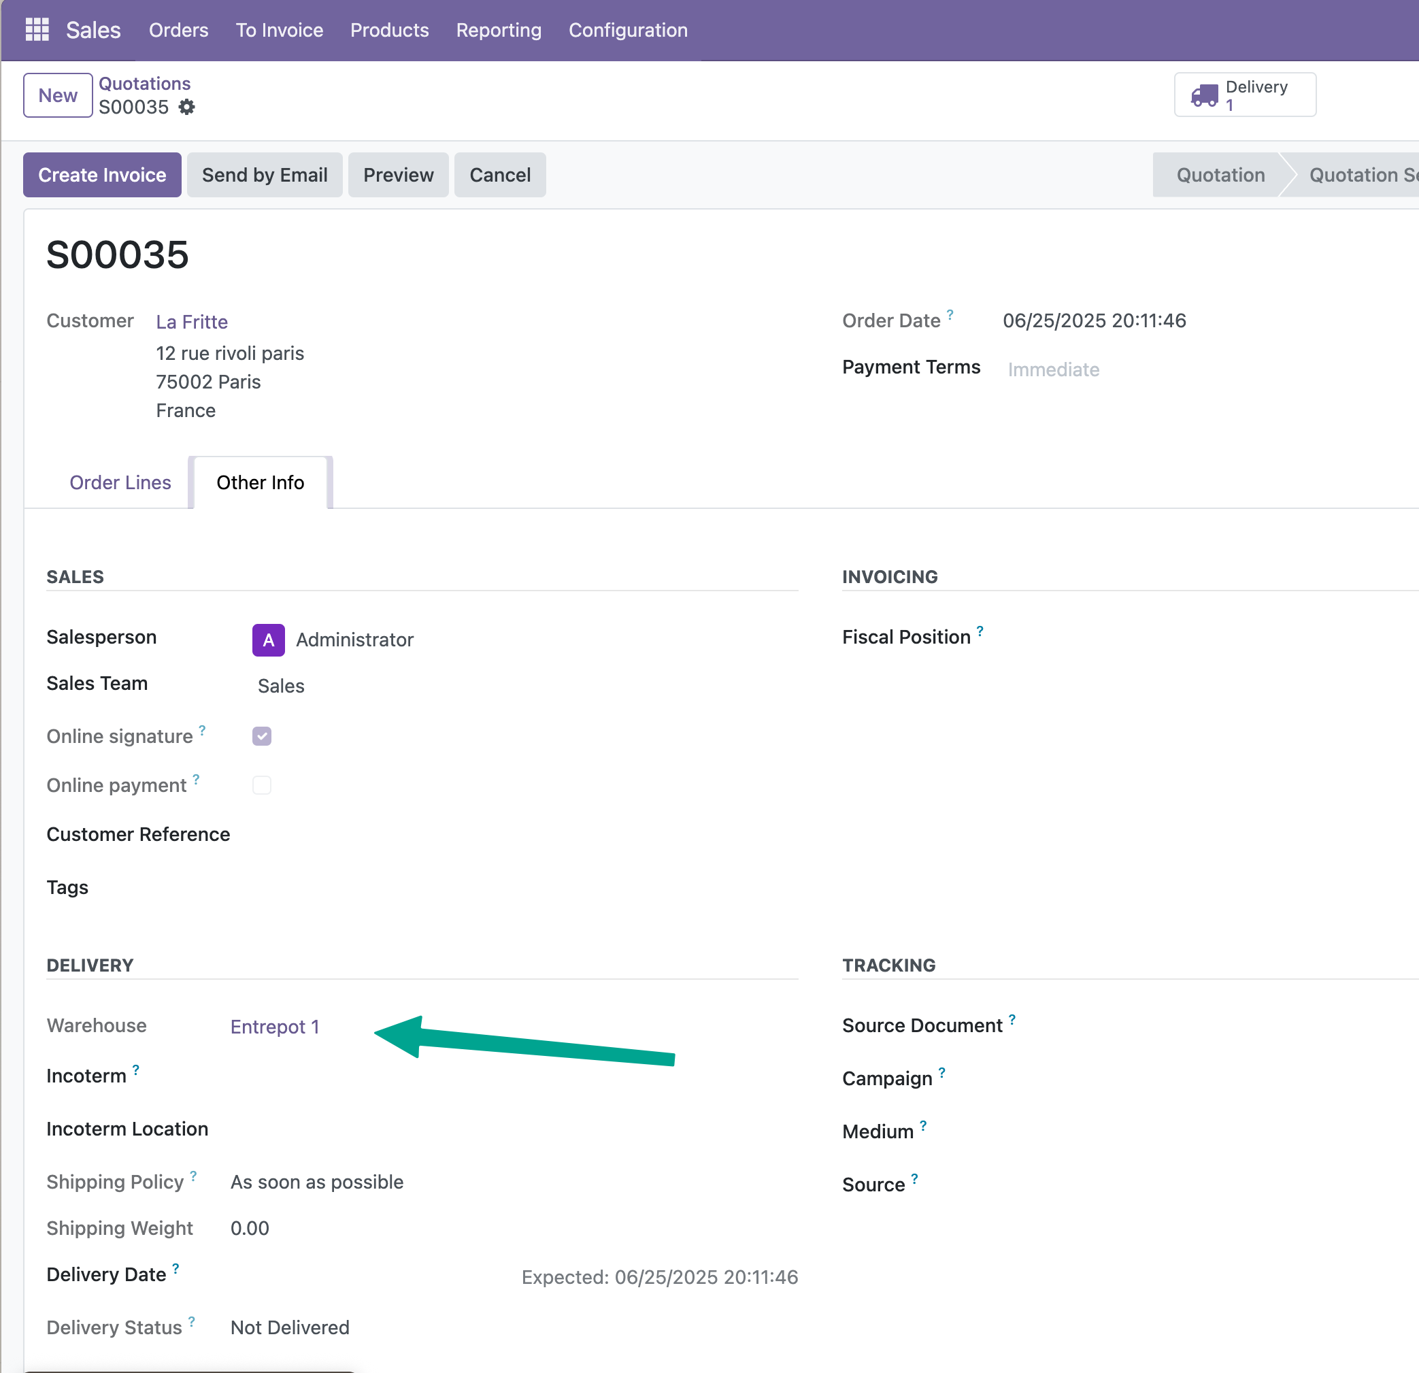This screenshot has height=1373, width=1419.
Task: Open the Reporting menu
Action: [x=498, y=30]
